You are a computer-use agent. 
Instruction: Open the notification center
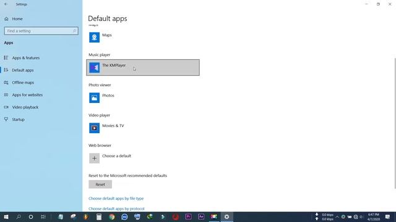(x=387, y=217)
